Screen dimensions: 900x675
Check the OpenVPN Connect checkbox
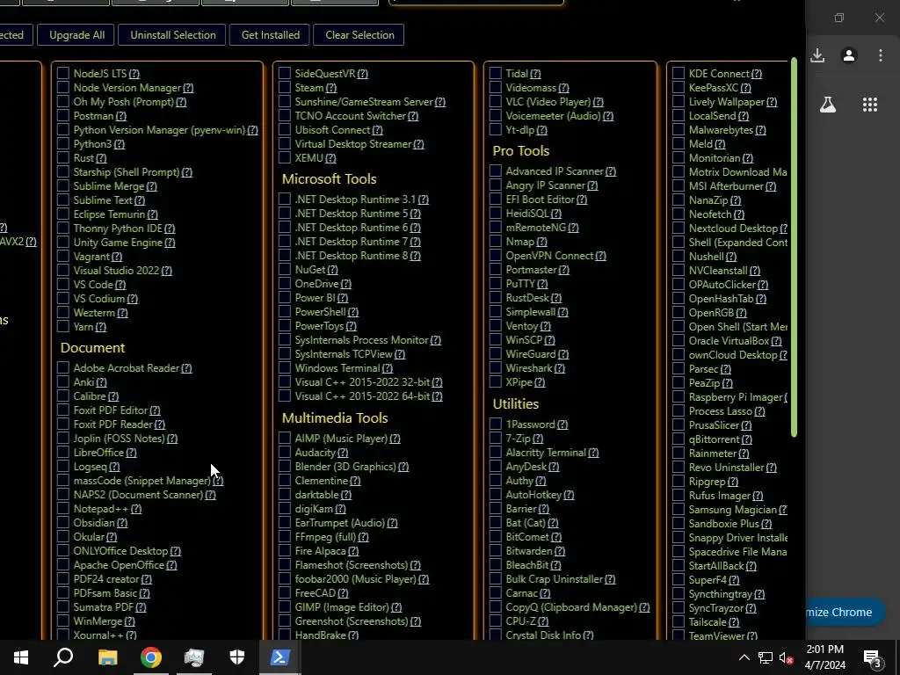(x=496, y=256)
